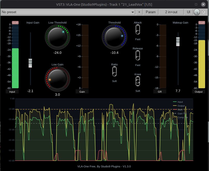The image size is (209, 171).
Task: Close the VLA-One plugin window
Action: click(203, 4)
